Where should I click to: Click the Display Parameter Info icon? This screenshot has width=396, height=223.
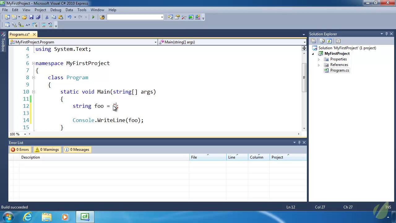pyautogui.click(x=14, y=25)
